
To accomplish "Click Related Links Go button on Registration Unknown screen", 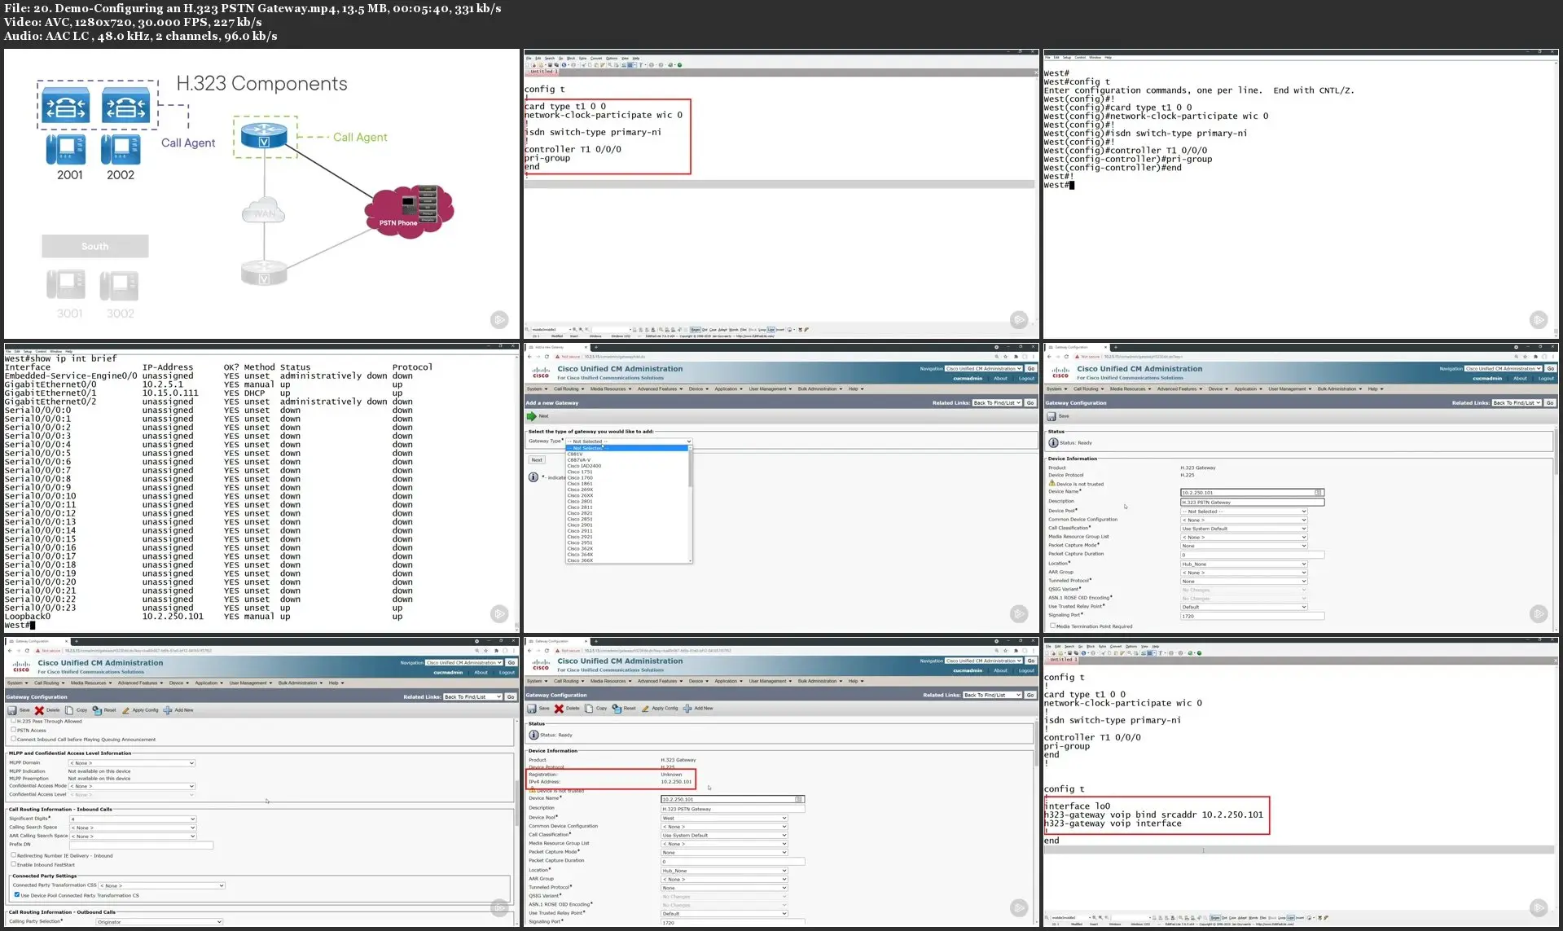I will (1030, 695).
